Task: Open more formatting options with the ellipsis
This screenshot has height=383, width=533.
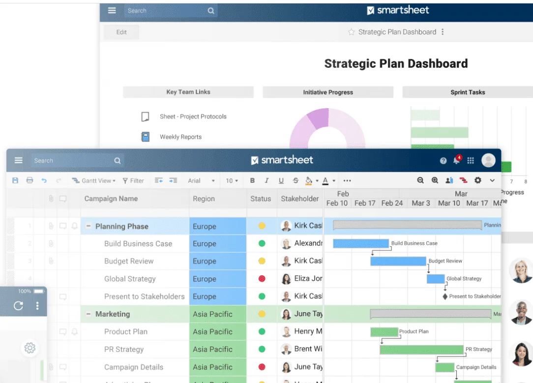Action: pos(347,180)
